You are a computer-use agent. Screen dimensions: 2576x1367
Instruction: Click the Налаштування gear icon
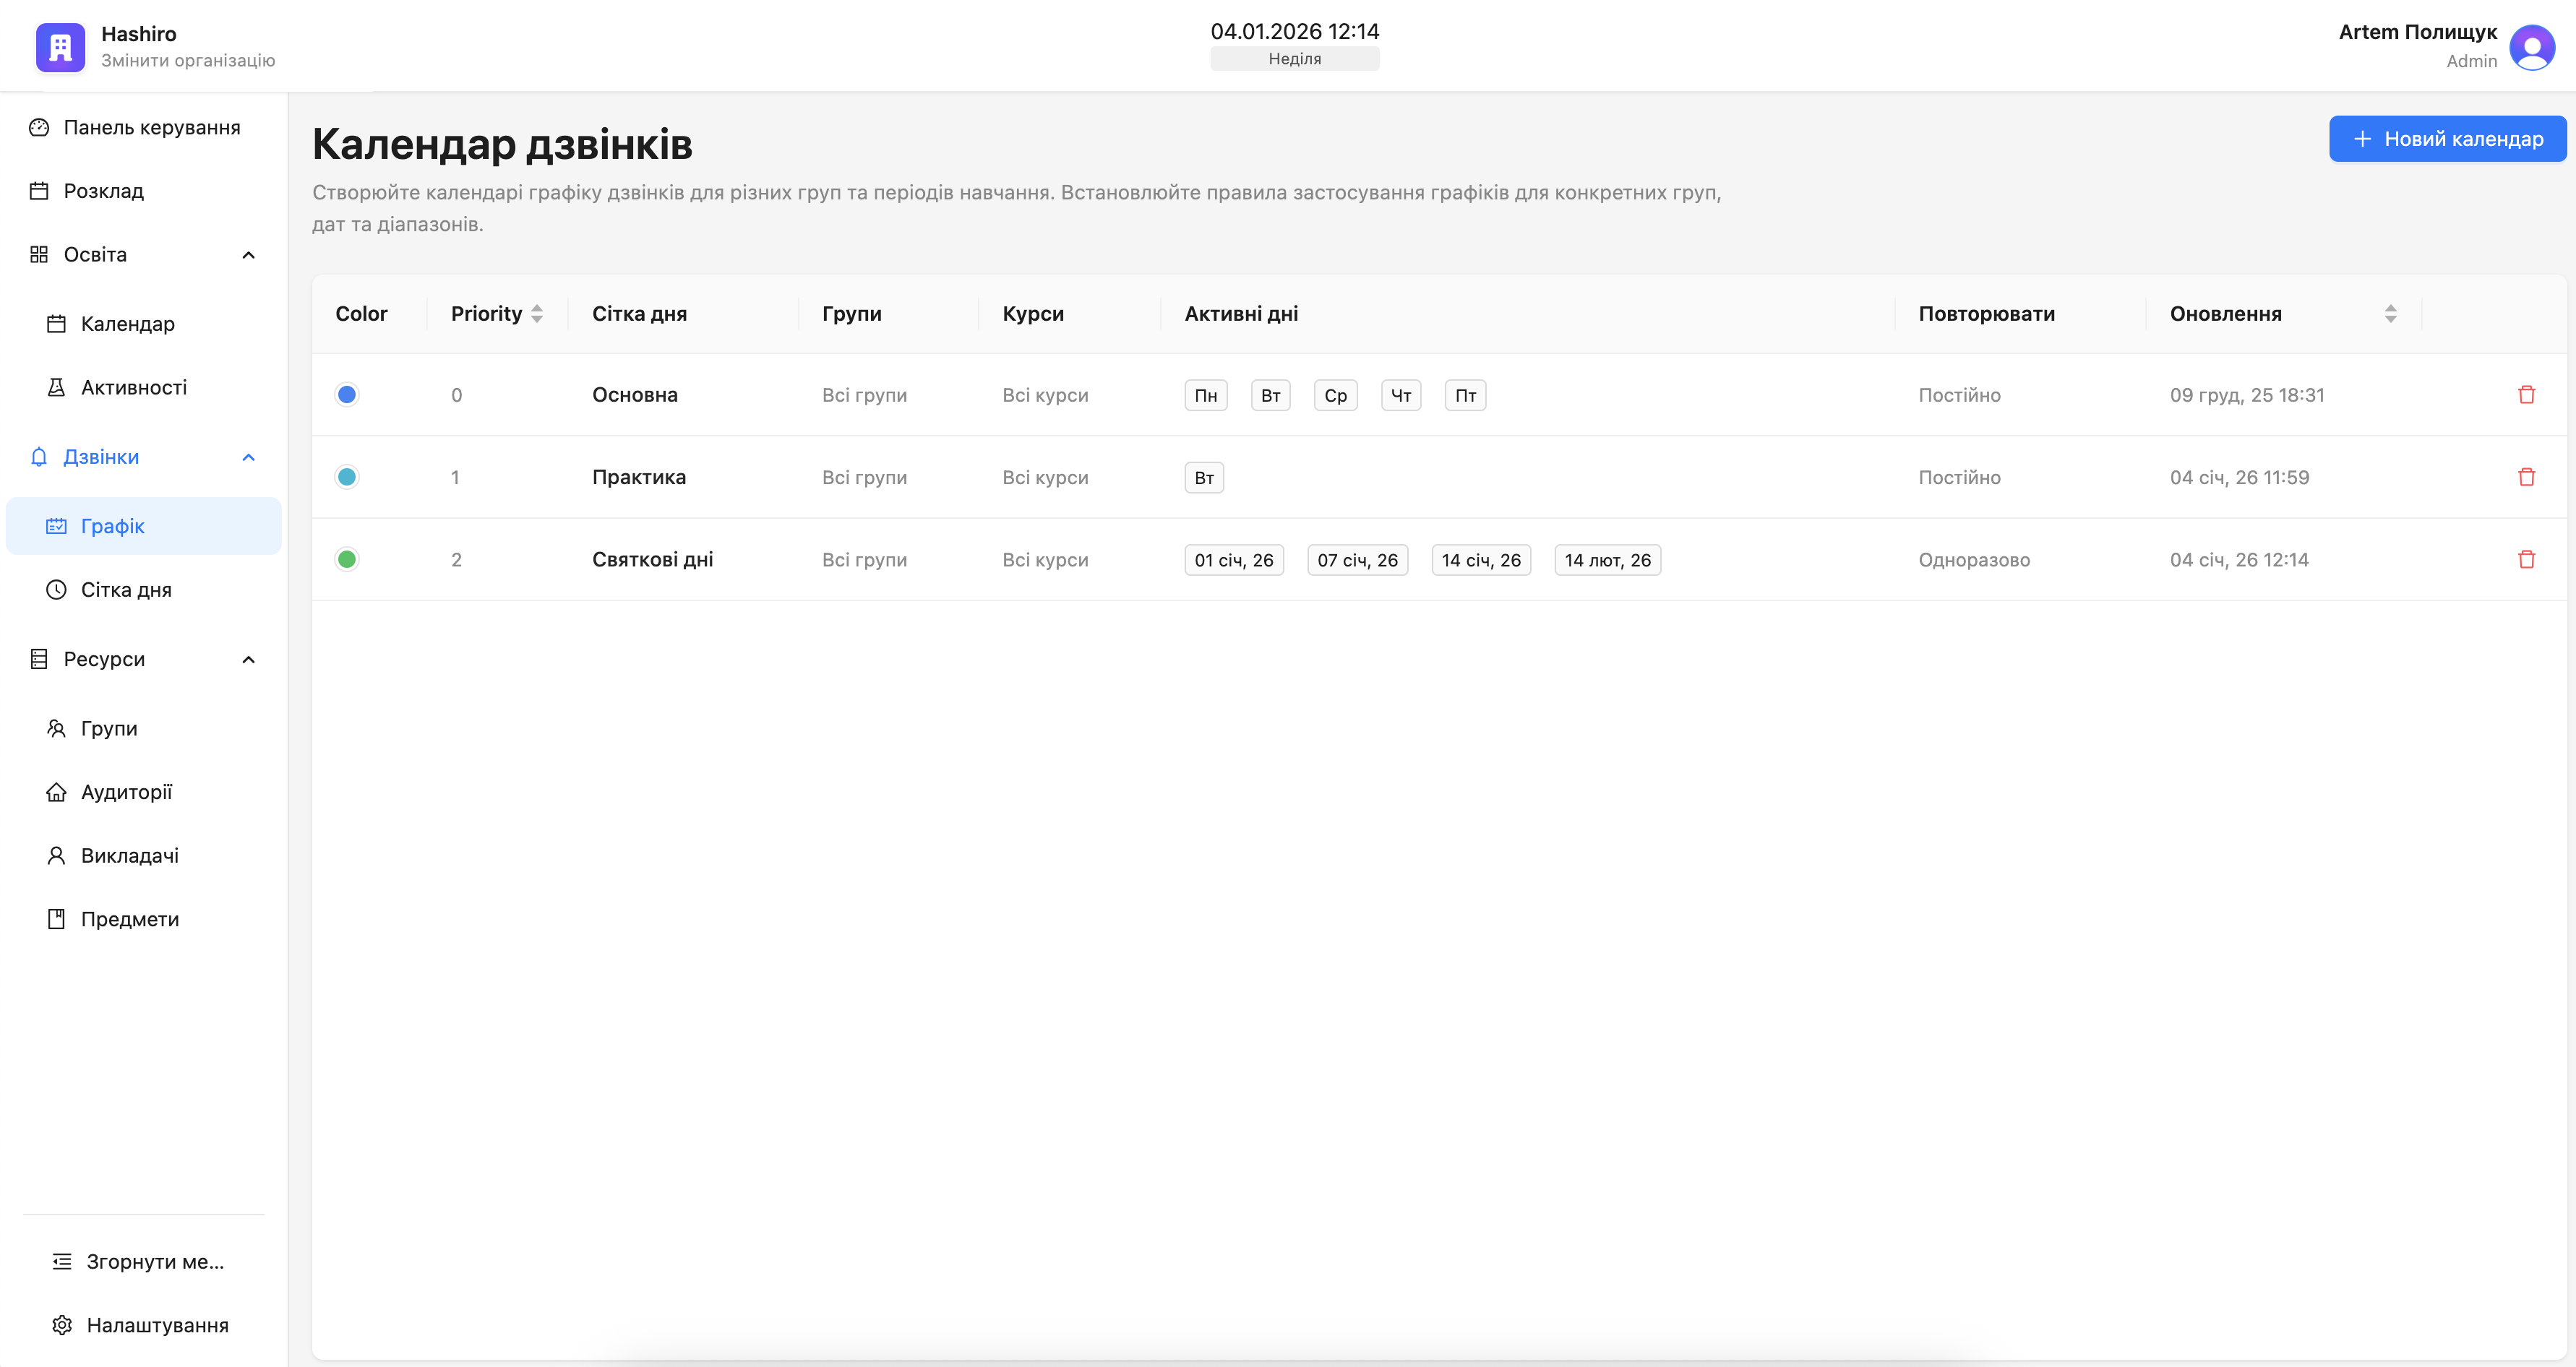[62, 1325]
